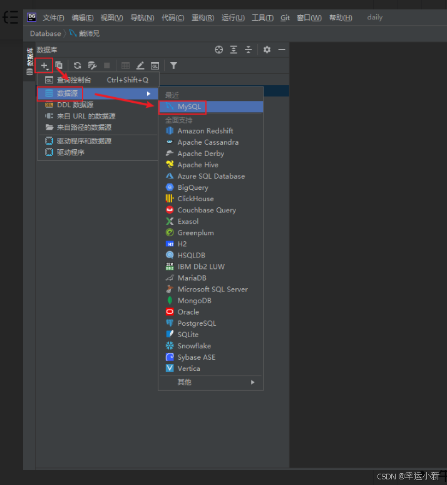Viewport: 447px width, 485px height.
Task: Choose Azure SQL Database data source
Action: 211,176
